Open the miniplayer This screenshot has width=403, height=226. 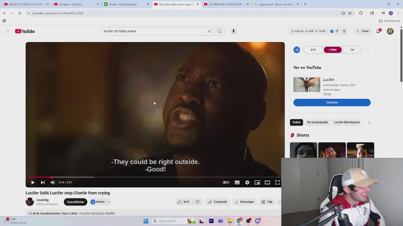(x=257, y=182)
